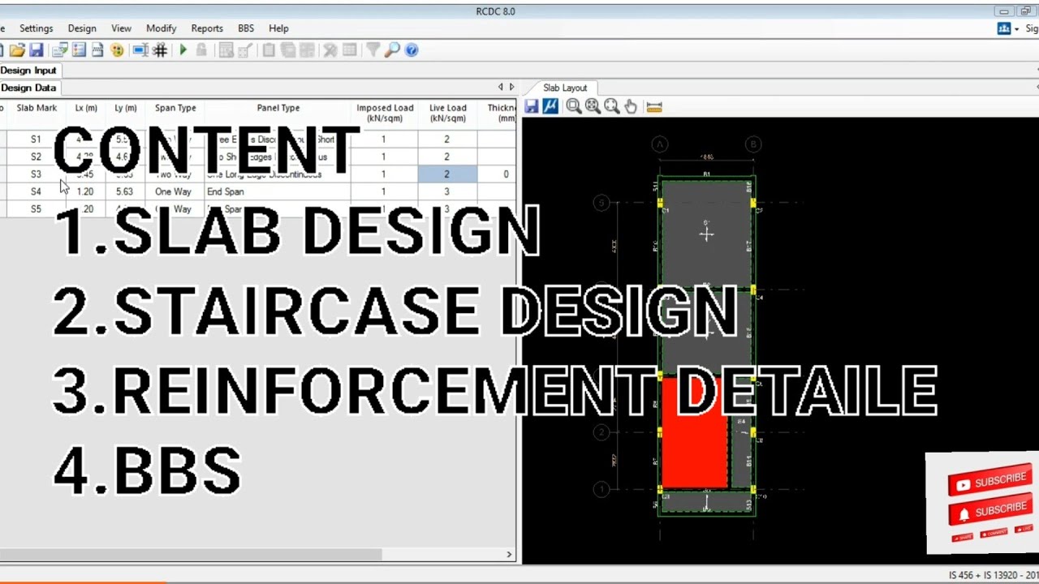
Task: Select the zoom window tool in Slab Layout
Action: tap(574, 106)
